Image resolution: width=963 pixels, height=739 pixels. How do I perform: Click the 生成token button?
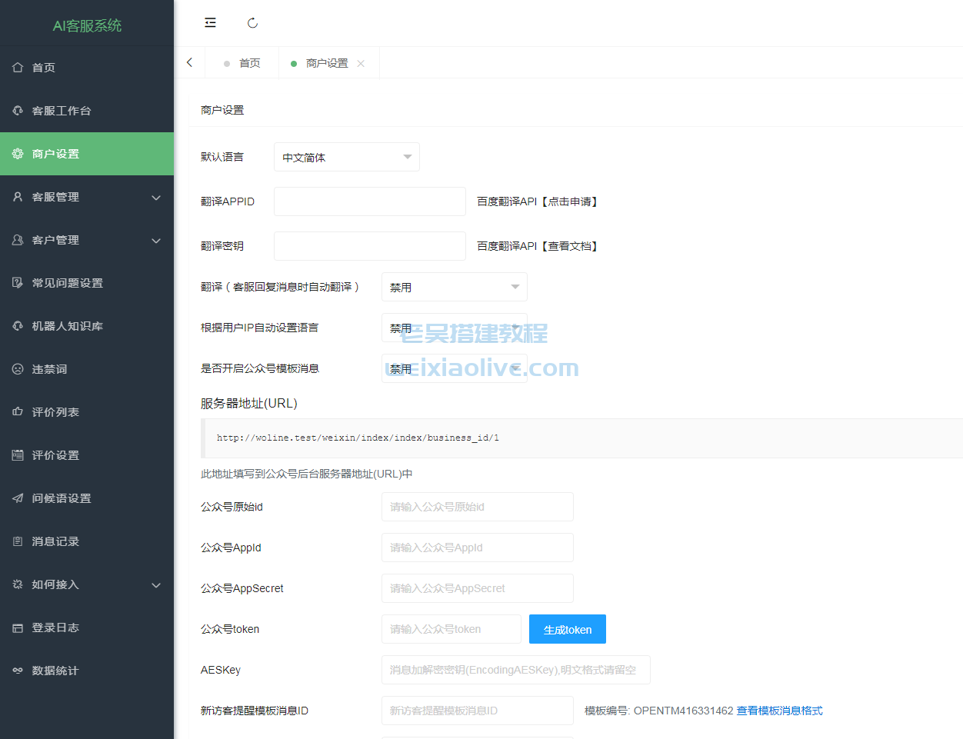pyautogui.click(x=567, y=629)
